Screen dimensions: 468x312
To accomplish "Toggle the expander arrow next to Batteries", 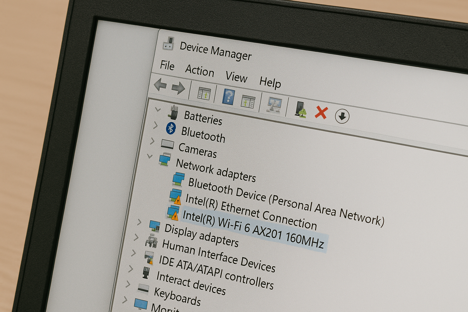I will pyautogui.click(x=158, y=109).
